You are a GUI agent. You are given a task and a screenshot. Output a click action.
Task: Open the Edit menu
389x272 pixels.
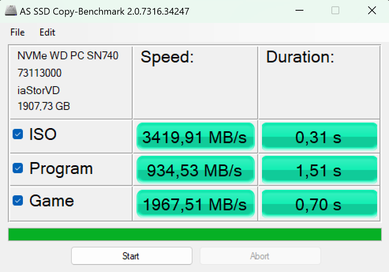click(47, 32)
